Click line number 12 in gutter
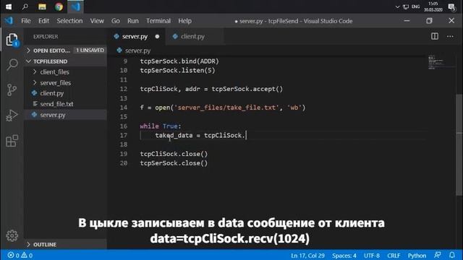 (x=124, y=89)
